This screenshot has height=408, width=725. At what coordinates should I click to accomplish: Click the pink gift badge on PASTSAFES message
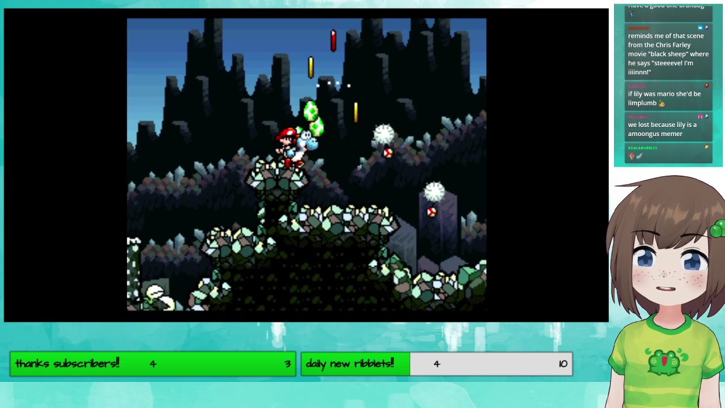(x=700, y=117)
